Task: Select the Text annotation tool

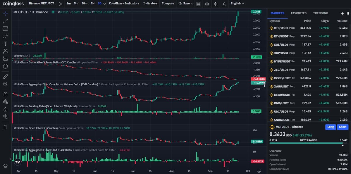Action: 5,44
